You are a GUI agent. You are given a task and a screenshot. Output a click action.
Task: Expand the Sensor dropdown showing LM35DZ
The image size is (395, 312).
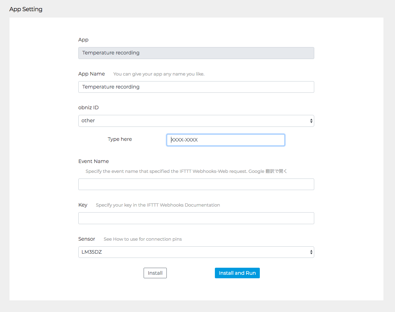click(196, 252)
